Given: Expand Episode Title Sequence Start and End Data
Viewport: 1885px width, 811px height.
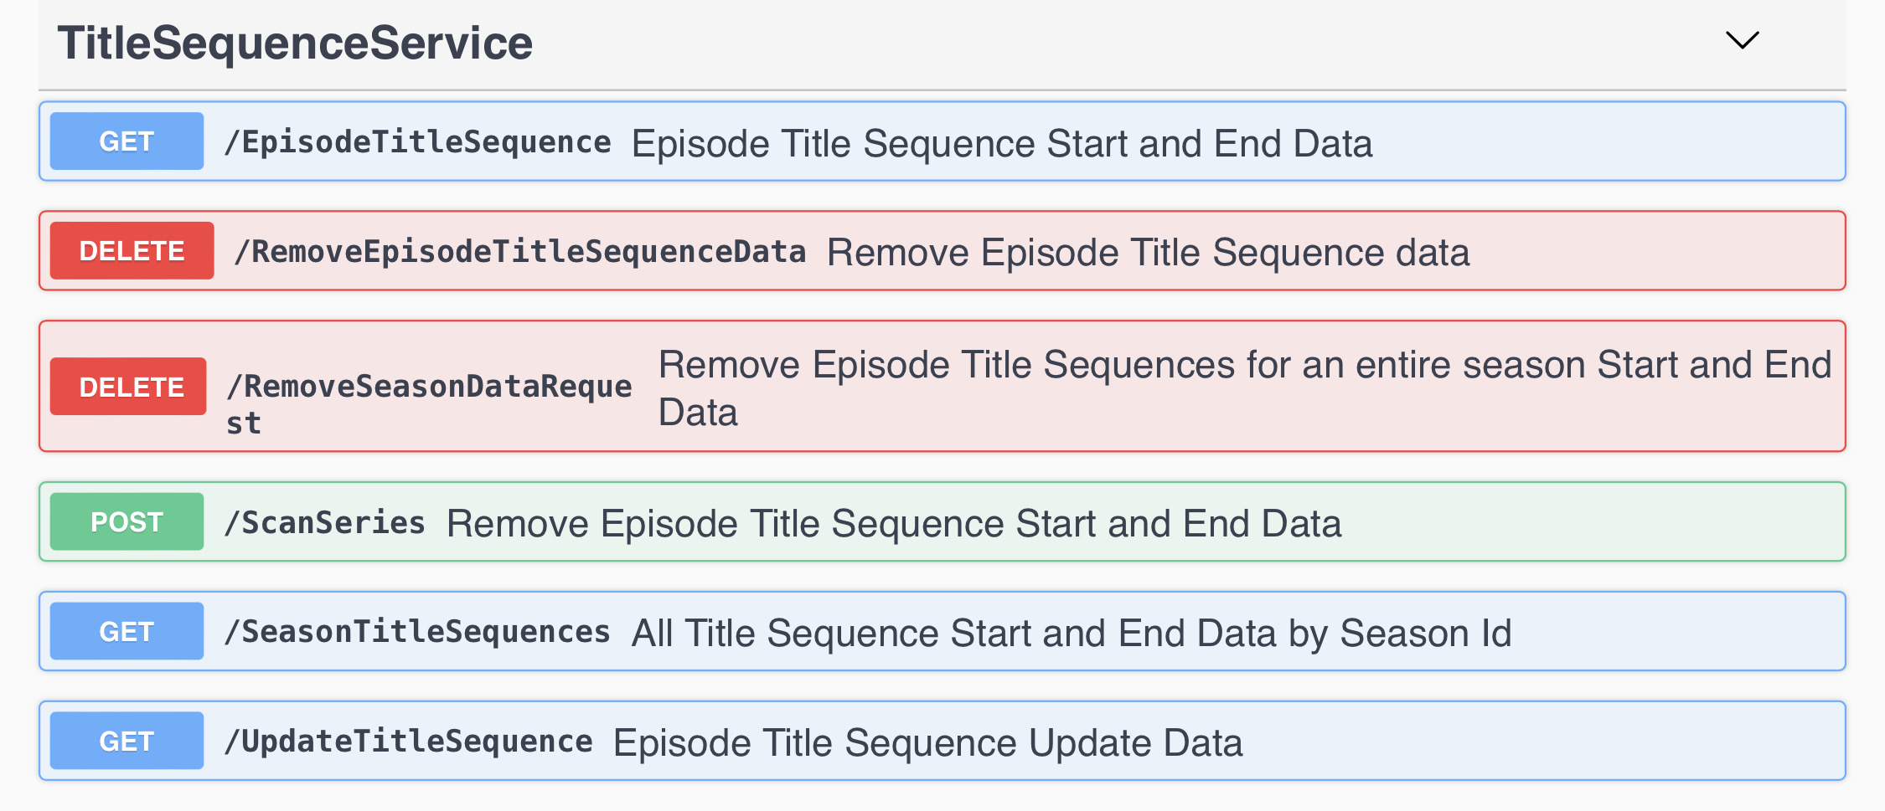Looking at the screenshot, I should click(1001, 144).
